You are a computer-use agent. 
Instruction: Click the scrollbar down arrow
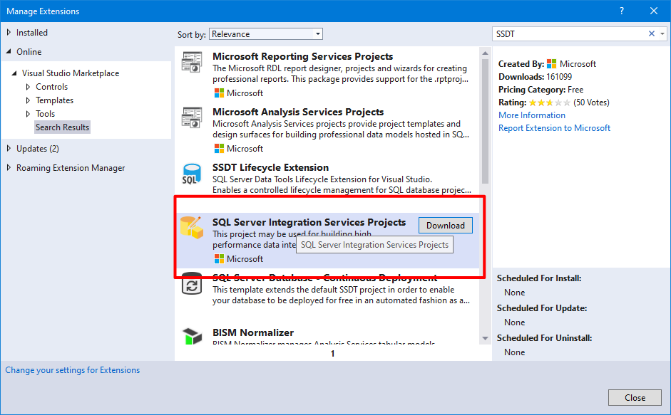click(x=485, y=338)
